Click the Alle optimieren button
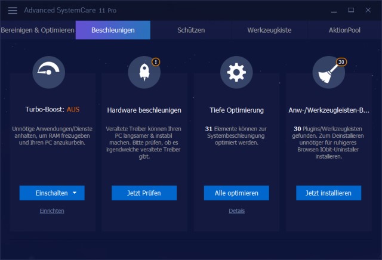 point(236,193)
